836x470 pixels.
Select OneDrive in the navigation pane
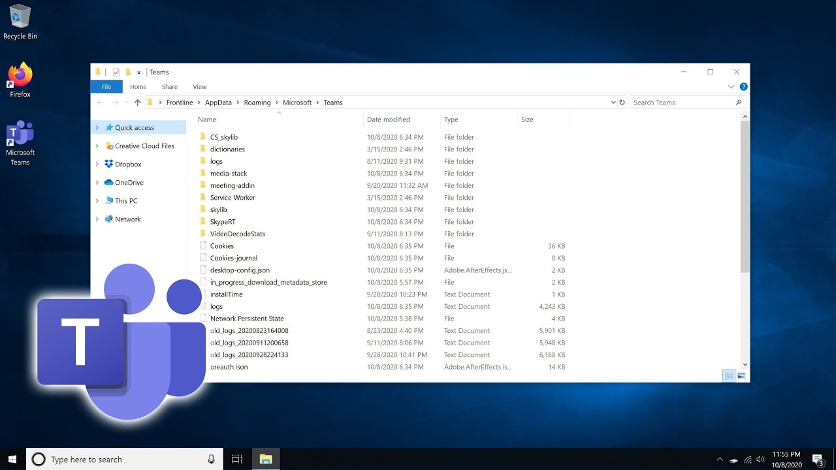(129, 183)
